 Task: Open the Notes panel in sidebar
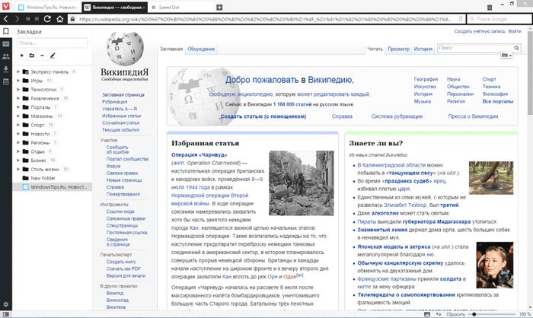pos(6,81)
